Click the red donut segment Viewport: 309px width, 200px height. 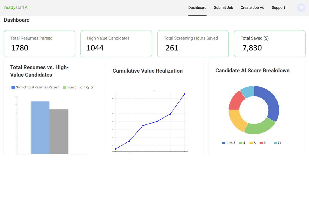click(236, 102)
